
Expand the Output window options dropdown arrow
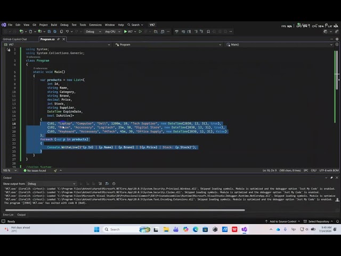326,178
